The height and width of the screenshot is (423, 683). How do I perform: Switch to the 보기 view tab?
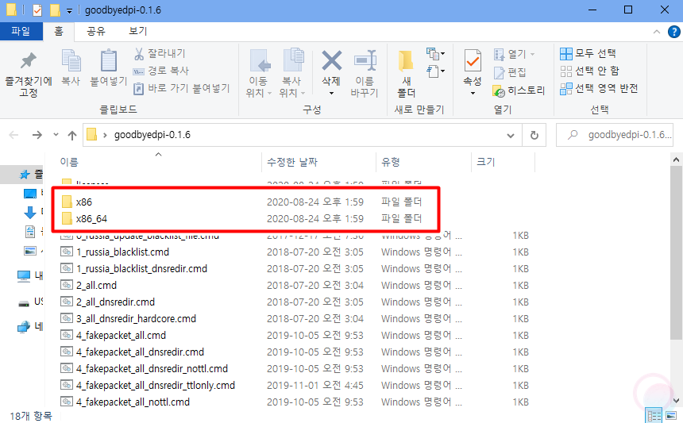click(138, 31)
